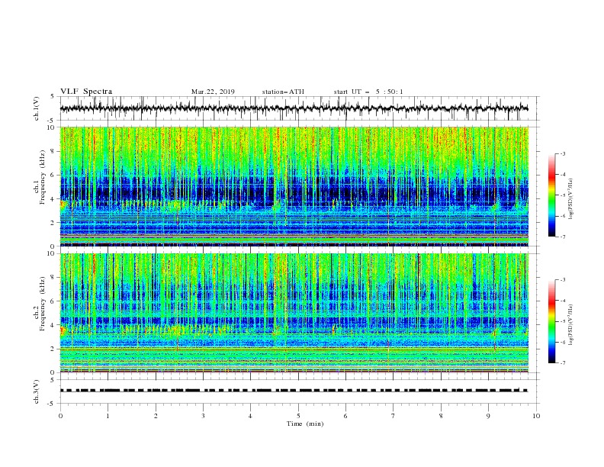Click the ch.1 spectrogram plot
This screenshot has width=604, height=467.
coord(294,186)
